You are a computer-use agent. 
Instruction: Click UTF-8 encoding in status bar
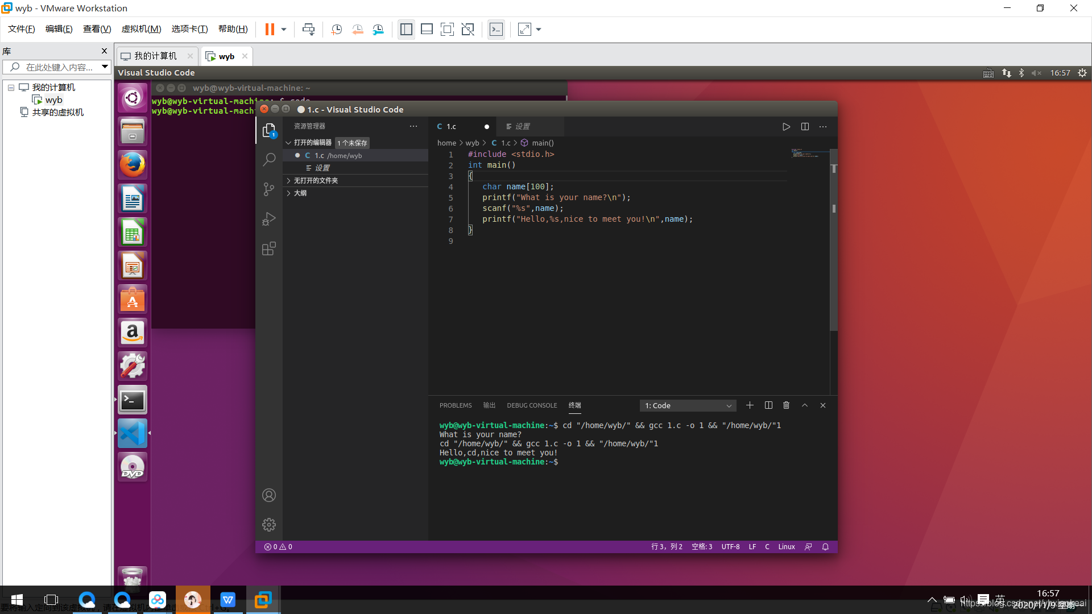point(730,547)
